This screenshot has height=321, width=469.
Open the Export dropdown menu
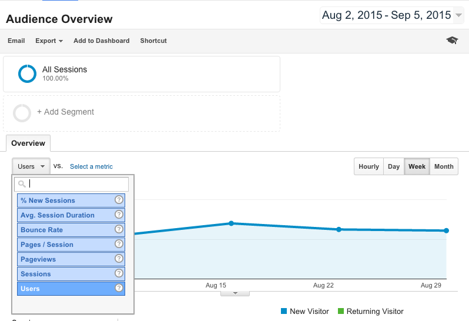pyautogui.click(x=49, y=41)
